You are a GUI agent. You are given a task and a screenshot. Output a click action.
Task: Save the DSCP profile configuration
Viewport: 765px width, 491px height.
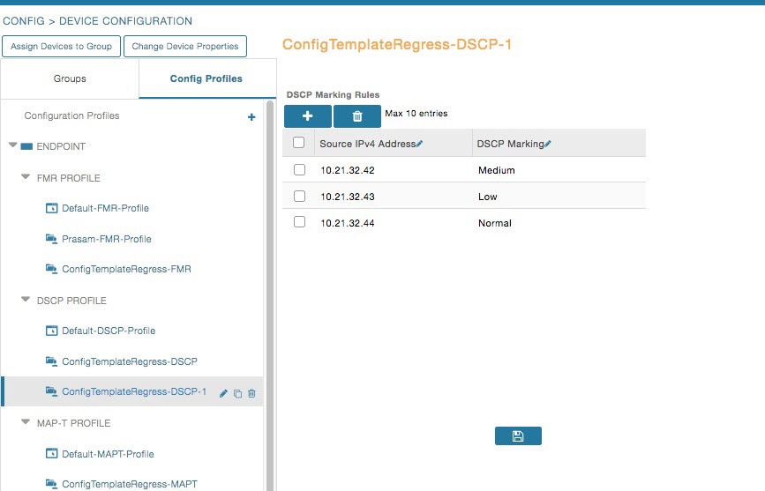518,435
